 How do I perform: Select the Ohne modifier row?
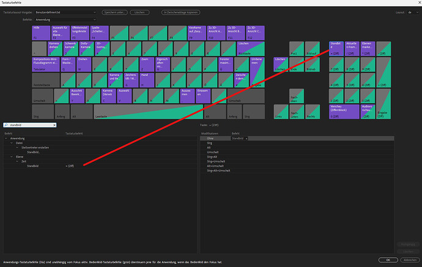(x=297, y=139)
